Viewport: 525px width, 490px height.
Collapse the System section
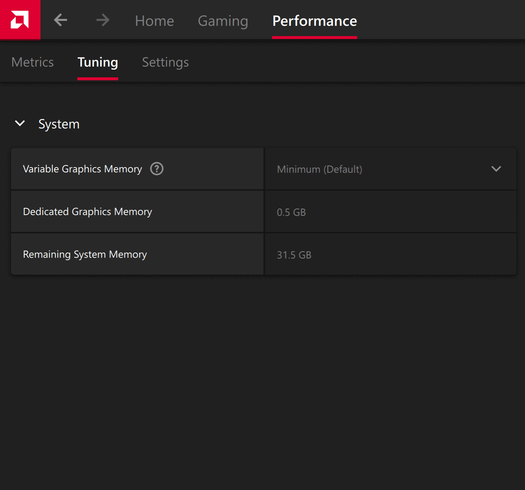point(20,124)
